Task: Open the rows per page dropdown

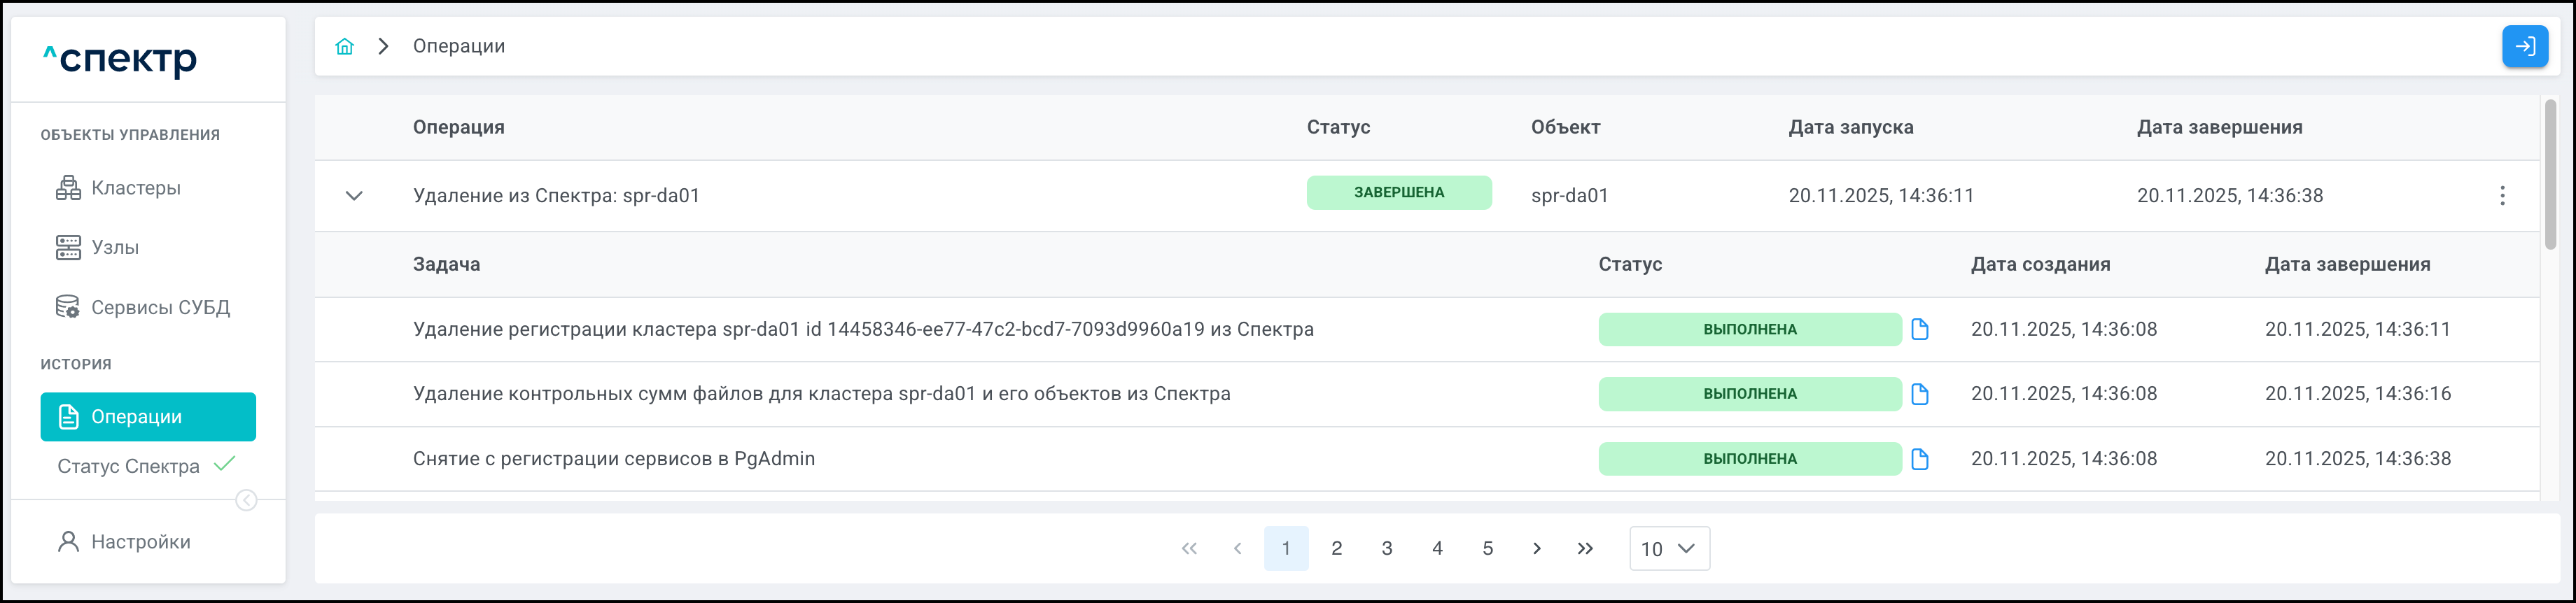Action: 1668,548
